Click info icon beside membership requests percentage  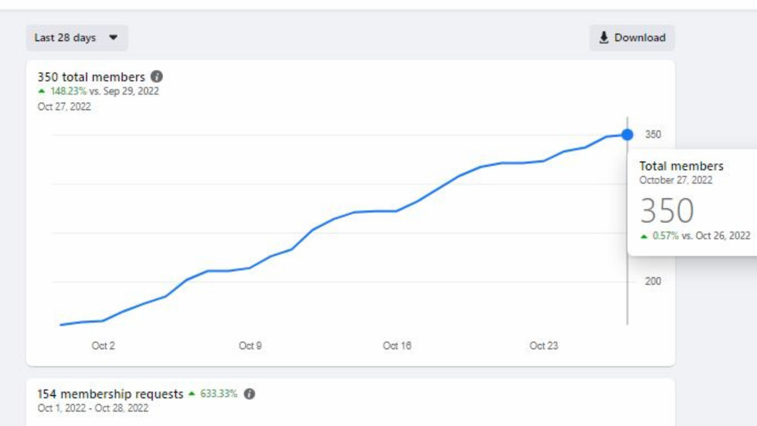[x=249, y=394]
